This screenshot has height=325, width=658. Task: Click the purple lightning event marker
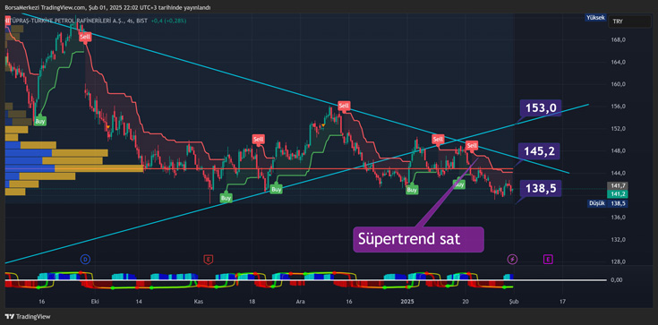point(512,260)
